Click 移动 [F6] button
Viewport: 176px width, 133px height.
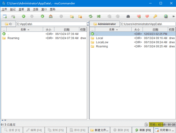click(x=77, y=130)
